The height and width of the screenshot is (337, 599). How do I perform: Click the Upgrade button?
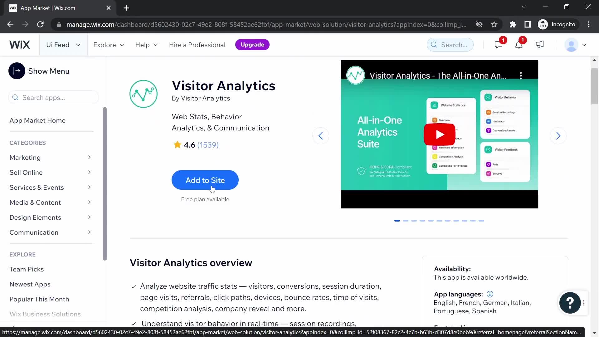tap(253, 44)
